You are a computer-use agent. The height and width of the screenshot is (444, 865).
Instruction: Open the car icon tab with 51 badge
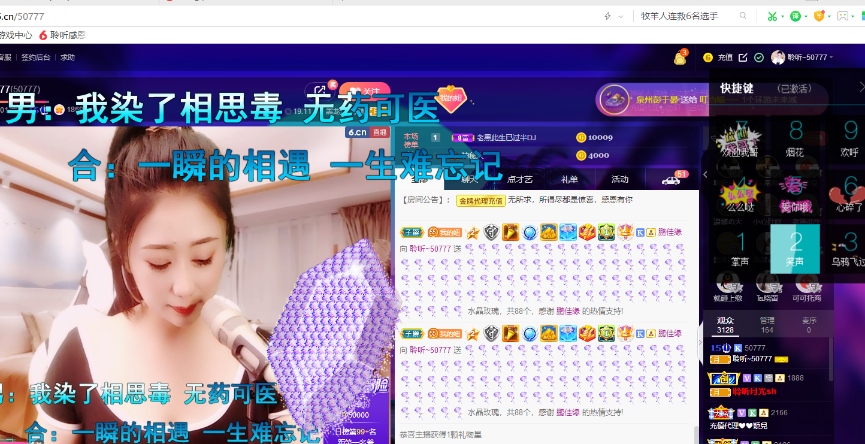tap(672, 179)
